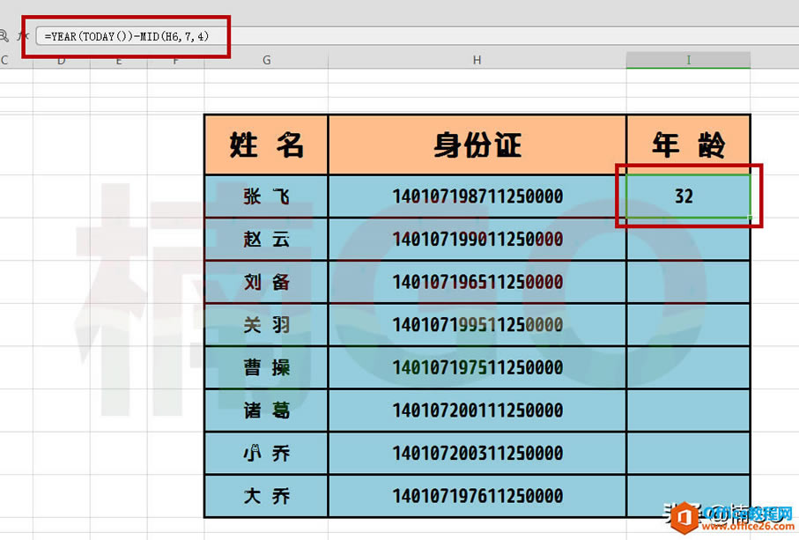799x540 pixels.
Task: Click the magnifier icon left of fx
Action: tap(3, 36)
